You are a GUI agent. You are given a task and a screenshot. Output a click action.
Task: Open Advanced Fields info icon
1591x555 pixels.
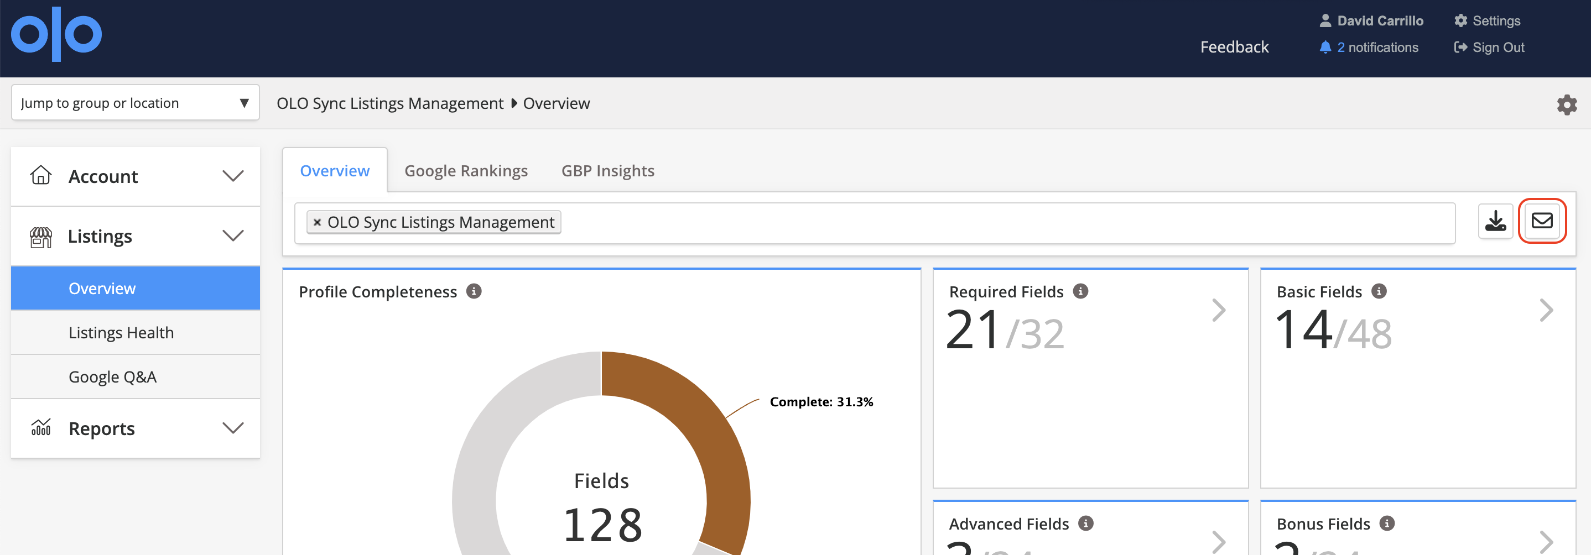click(x=1086, y=523)
